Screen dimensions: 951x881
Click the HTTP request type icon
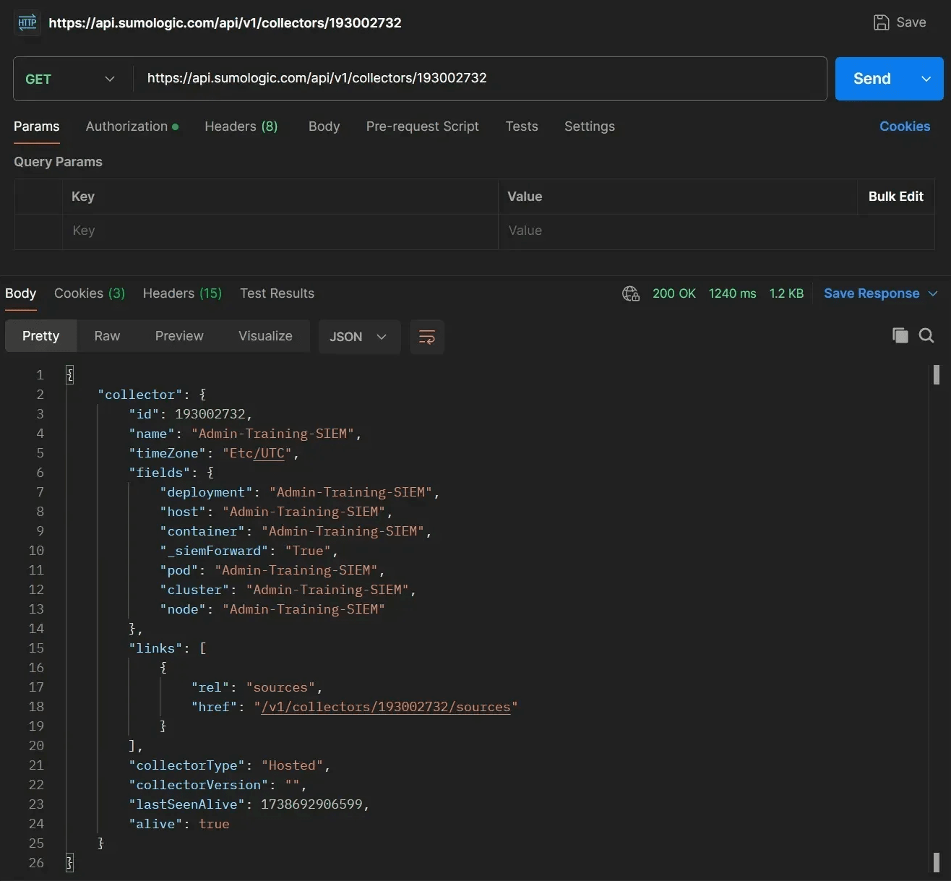click(27, 22)
